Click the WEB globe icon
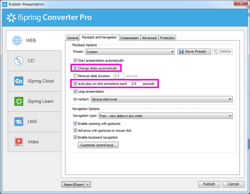Screen dimensions: 250x194 click(x=17, y=40)
